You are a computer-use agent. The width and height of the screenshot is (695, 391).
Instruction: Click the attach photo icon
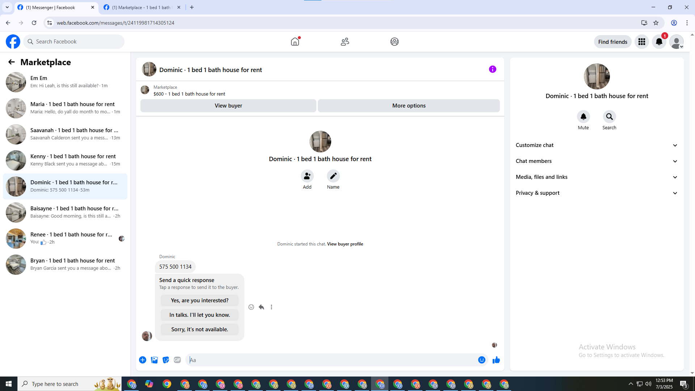pyautogui.click(x=154, y=360)
